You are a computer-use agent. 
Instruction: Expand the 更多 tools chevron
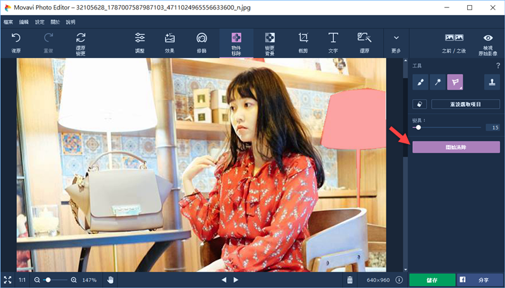coord(396,42)
